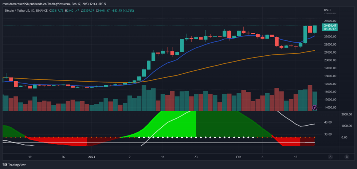Open the USDT currency label
The image size is (357, 169).
pos(327,10)
